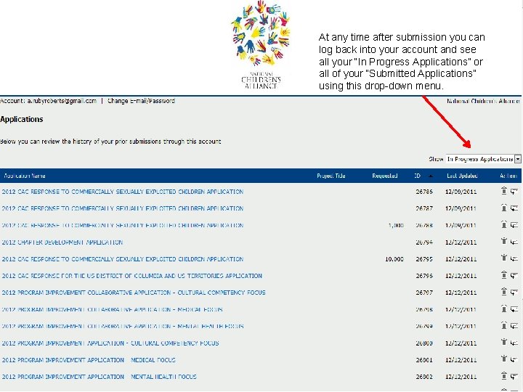Open CAC Sexually Exploited Children application requesting 1,000

click(x=123, y=225)
